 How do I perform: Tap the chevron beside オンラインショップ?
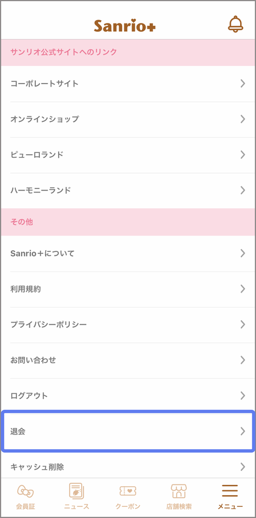[x=243, y=119]
